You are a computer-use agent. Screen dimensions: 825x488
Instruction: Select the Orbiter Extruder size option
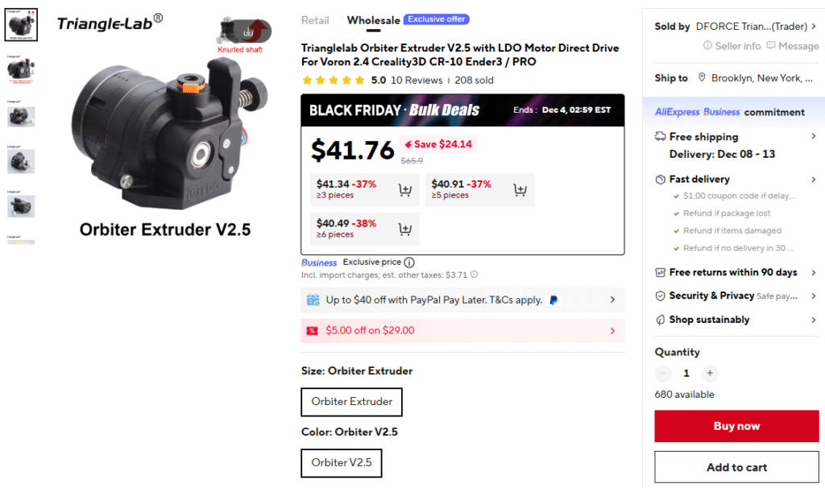[351, 402]
